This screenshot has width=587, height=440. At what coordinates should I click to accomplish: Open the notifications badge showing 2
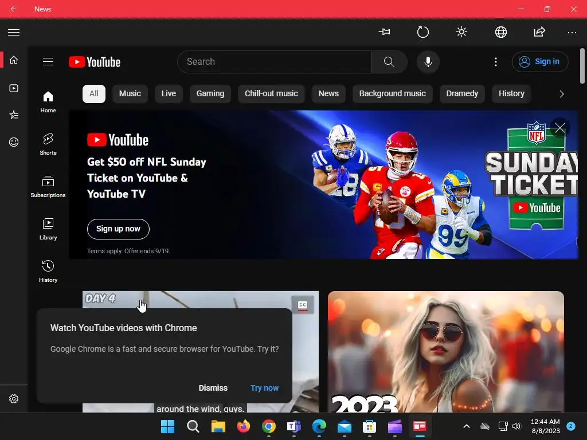click(571, 426)
